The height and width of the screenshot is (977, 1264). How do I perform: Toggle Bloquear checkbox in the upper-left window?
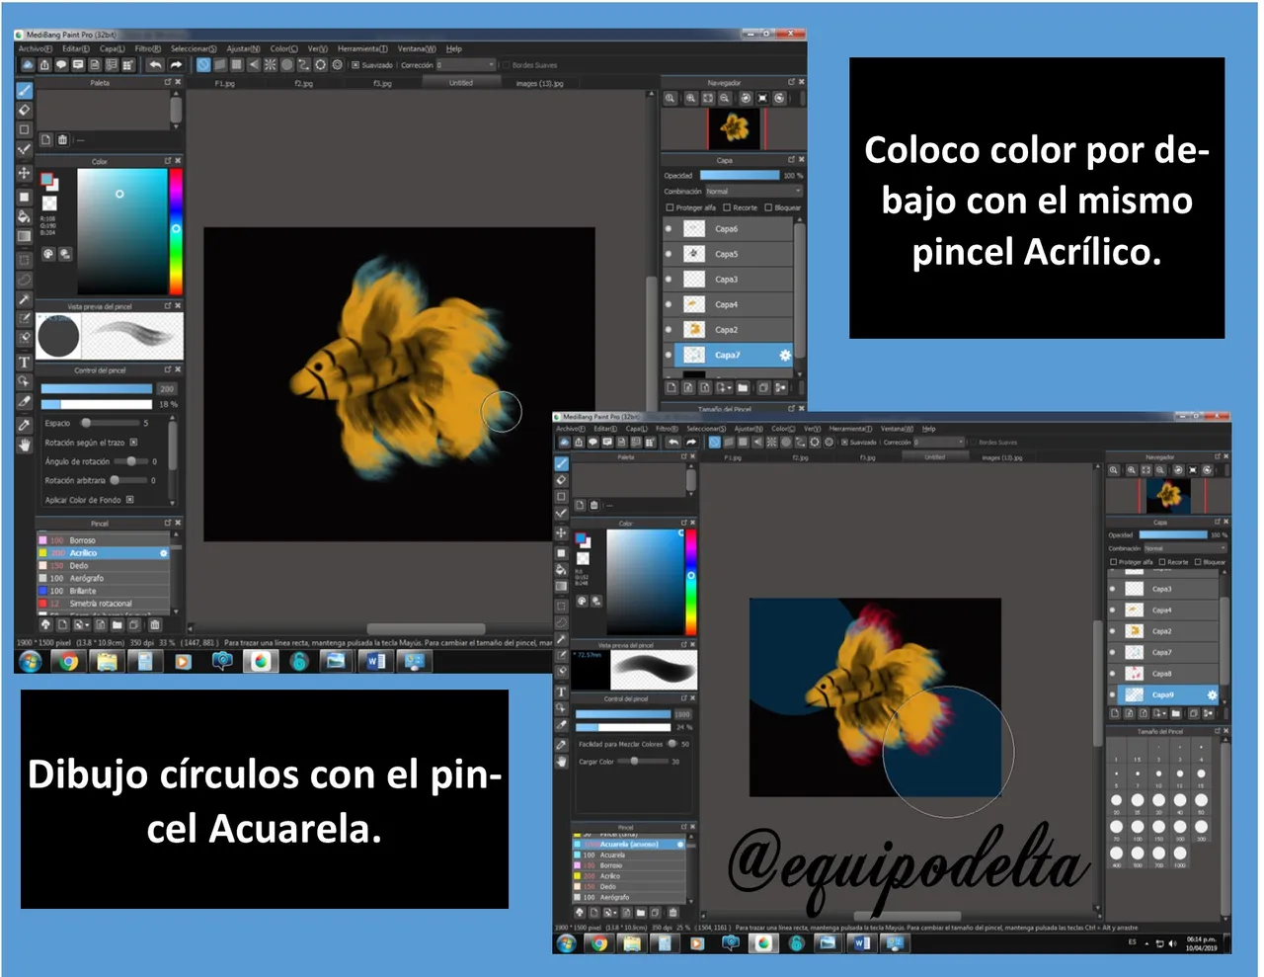pyautogui.click(x=768, y=207)
